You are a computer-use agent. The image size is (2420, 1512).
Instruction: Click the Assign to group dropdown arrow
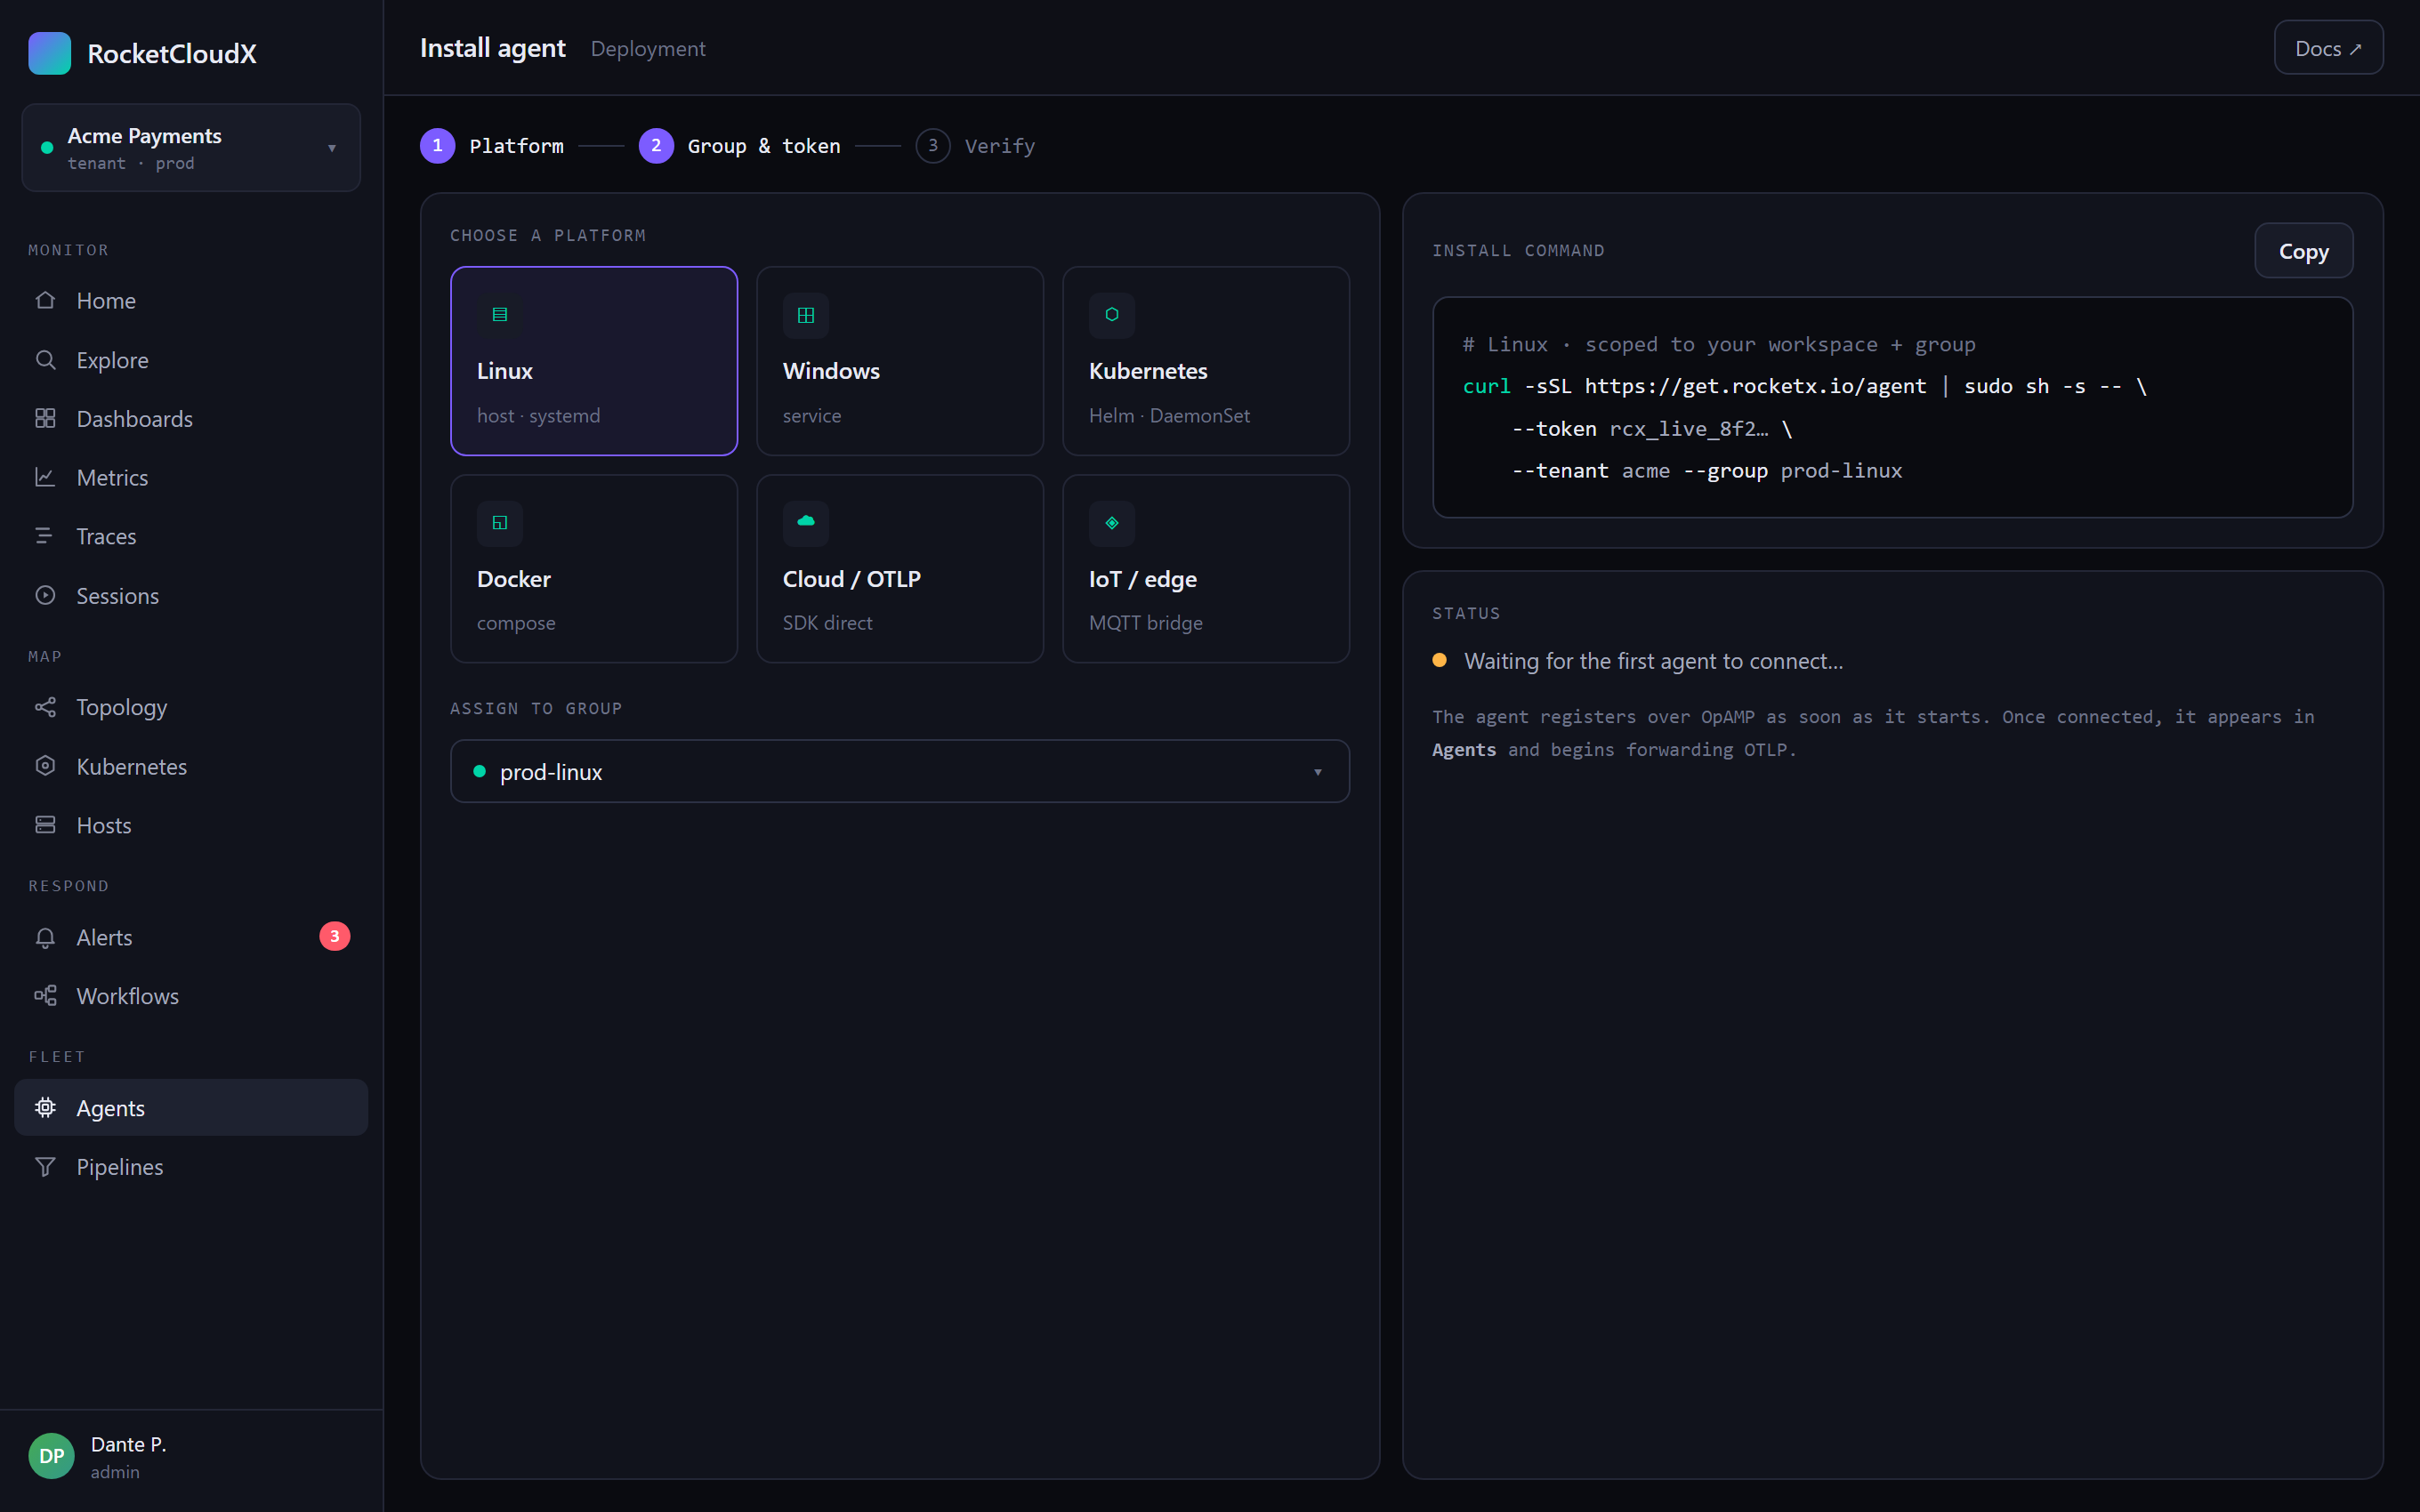coord(1318,772)
